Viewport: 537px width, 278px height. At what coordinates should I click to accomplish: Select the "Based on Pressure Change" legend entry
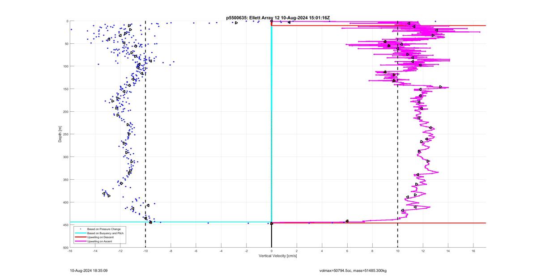click(104, 229)
